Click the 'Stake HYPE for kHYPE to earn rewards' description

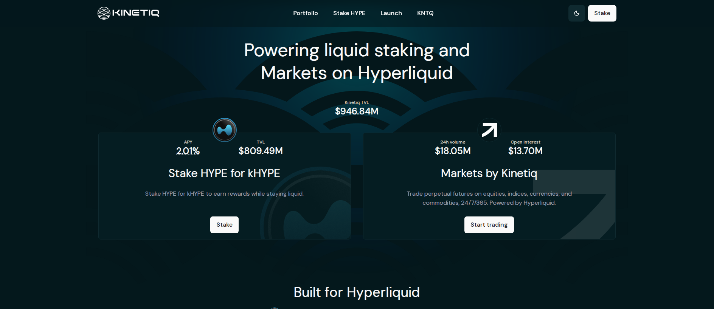pos(224,194)
